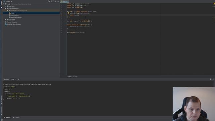Select Scratches and Consoles node
This screenshot has width=215, height=121.
click(13, 24)
